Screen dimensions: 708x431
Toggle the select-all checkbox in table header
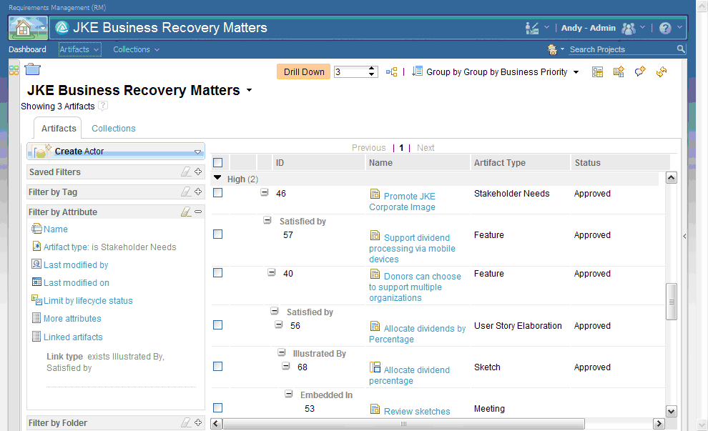pos(217,162)
